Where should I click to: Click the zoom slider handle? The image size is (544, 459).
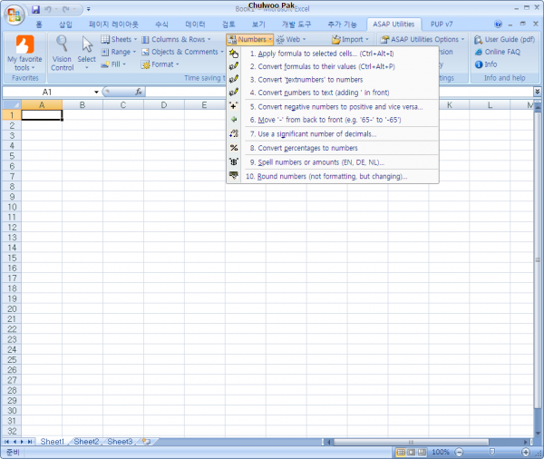point(492,452)
